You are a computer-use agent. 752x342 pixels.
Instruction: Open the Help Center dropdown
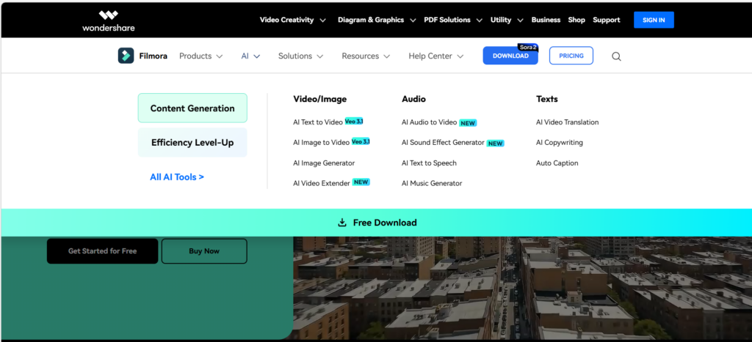point(435,56)
